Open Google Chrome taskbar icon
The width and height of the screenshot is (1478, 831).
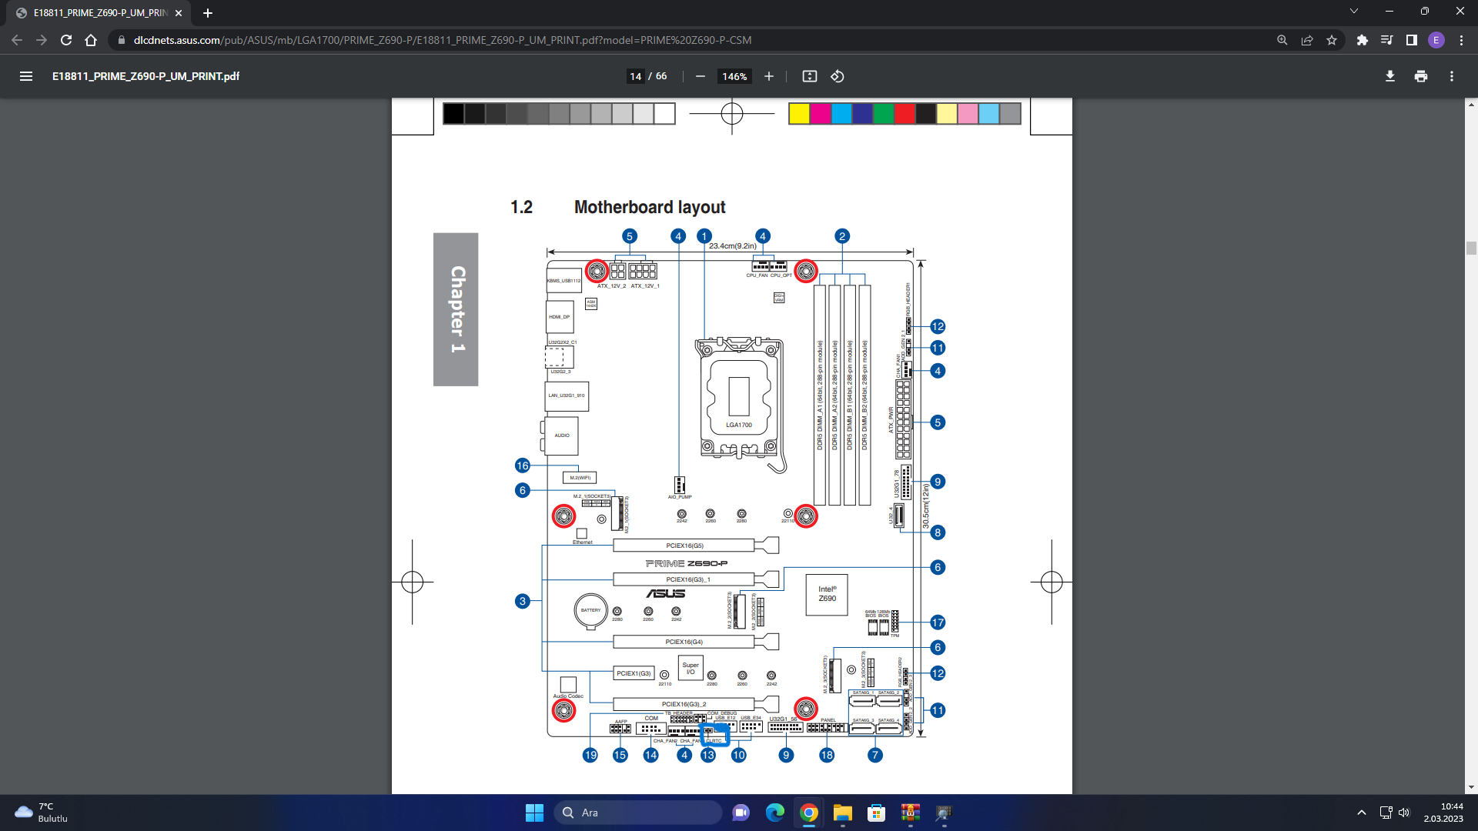pos(809,813)
